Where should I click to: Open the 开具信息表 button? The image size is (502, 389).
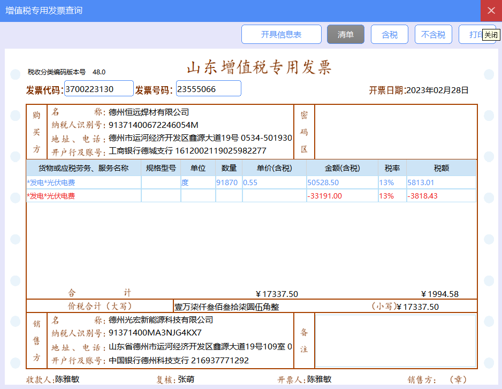point(281,34)
